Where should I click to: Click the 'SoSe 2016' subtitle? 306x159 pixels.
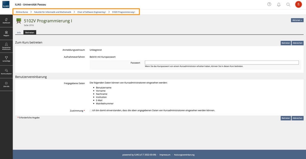[x=29, y=25]
